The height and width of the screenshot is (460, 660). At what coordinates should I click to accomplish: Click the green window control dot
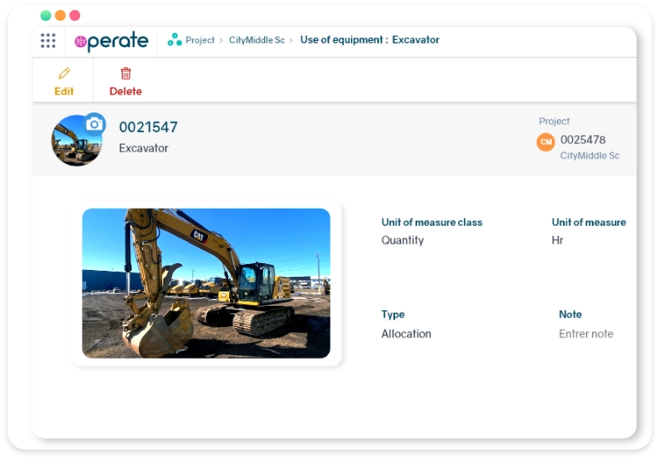(x=46, y=15)
